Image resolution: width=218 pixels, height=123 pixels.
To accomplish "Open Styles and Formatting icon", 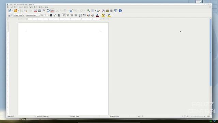I will pyautogui.click(x=10, y=15).
